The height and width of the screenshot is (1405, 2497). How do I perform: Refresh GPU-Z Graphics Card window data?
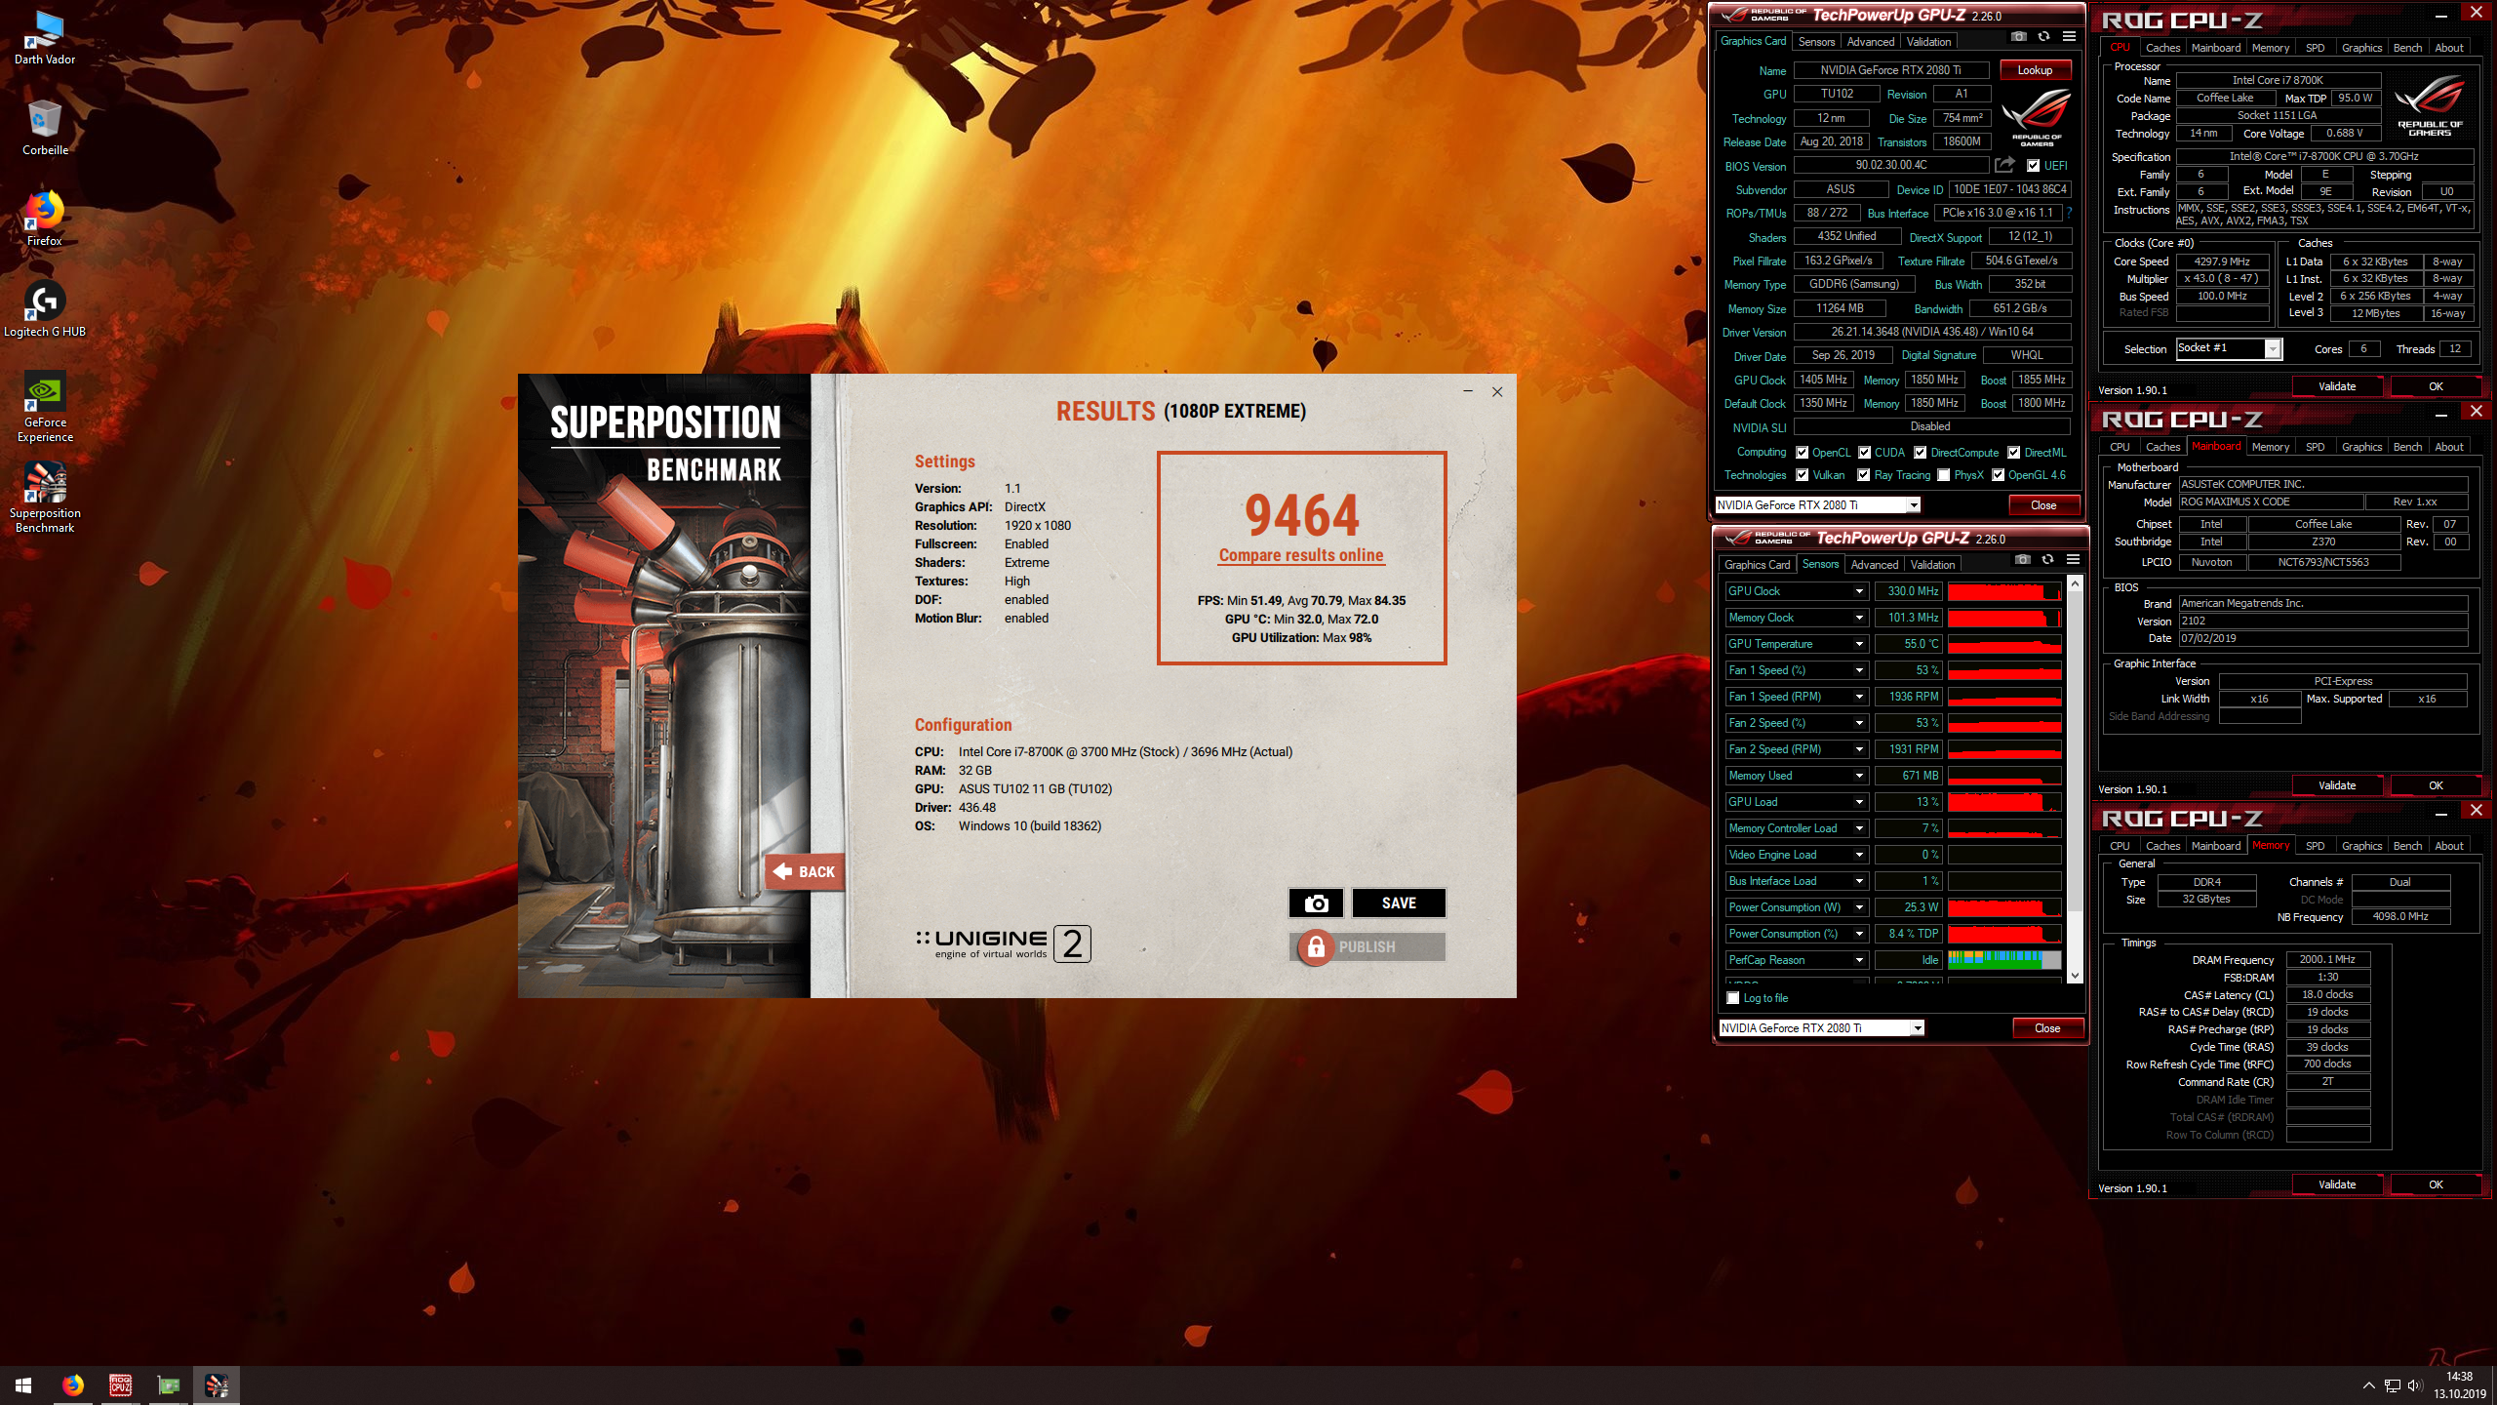pos(2043,36)
